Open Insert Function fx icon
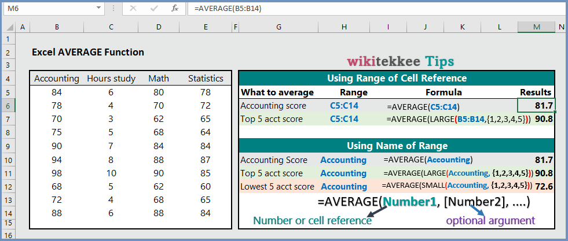This screenshot has height=241, width=568. [x=175, y=8]
